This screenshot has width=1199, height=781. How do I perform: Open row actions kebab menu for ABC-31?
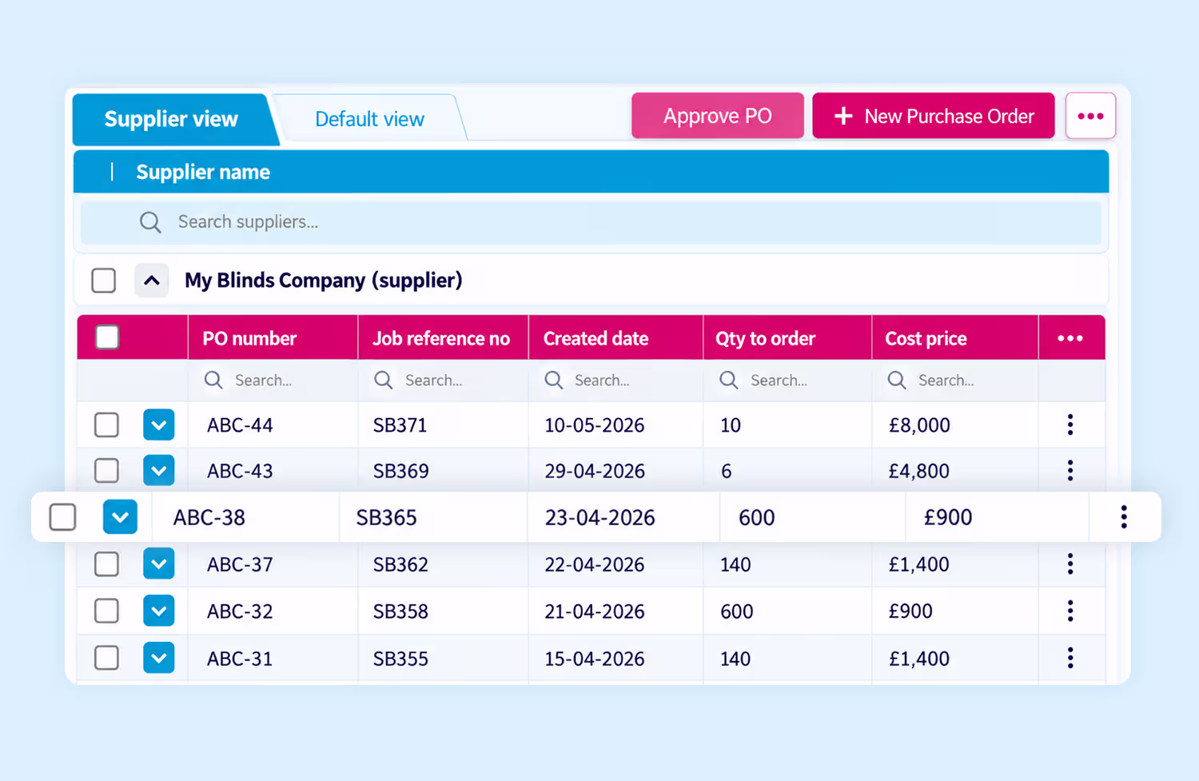tap(1070, 658)
